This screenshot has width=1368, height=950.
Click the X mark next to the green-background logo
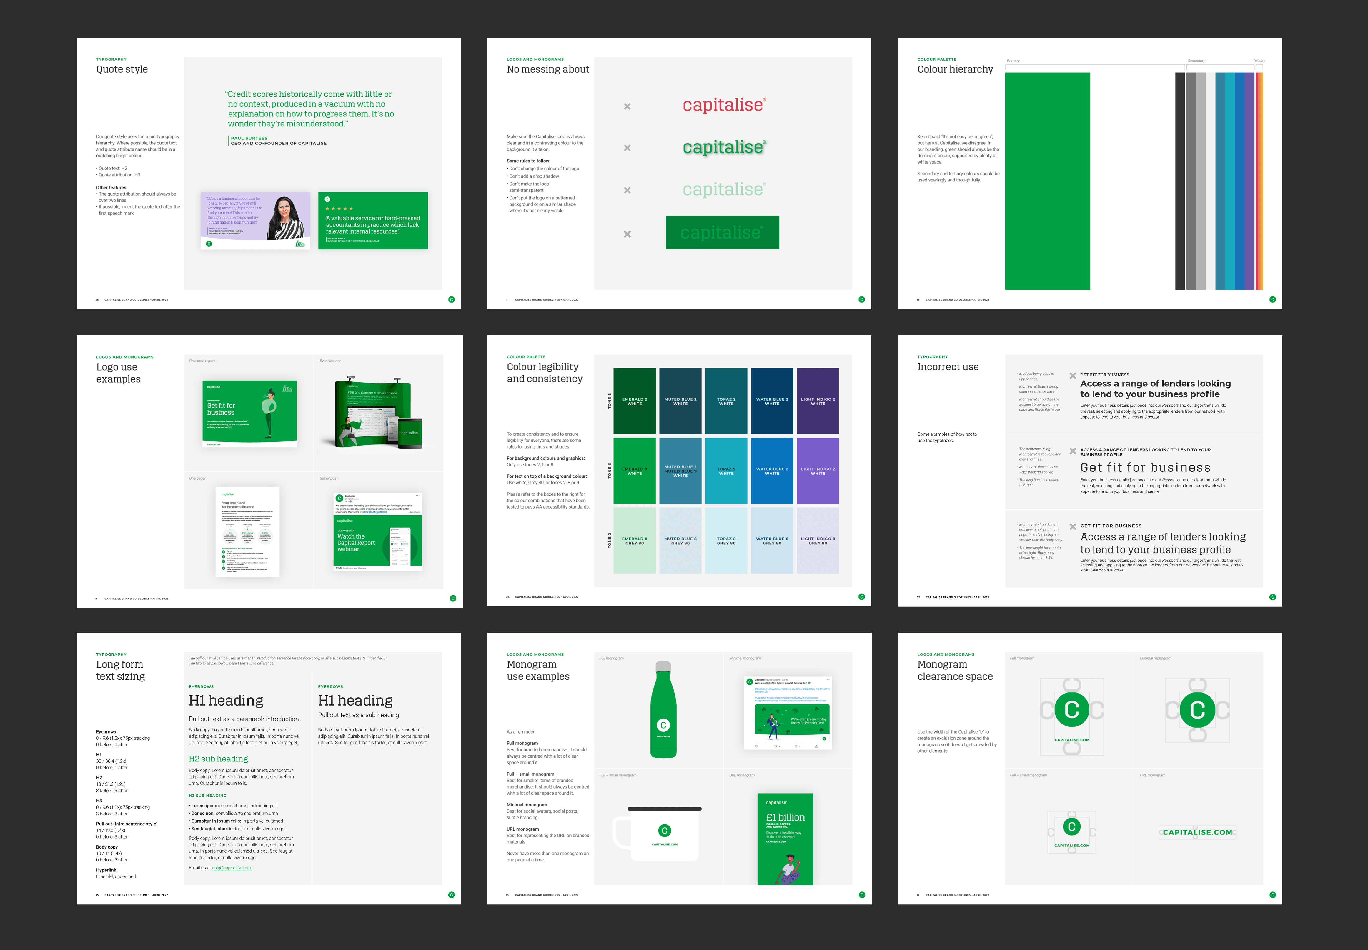(627, 234)
